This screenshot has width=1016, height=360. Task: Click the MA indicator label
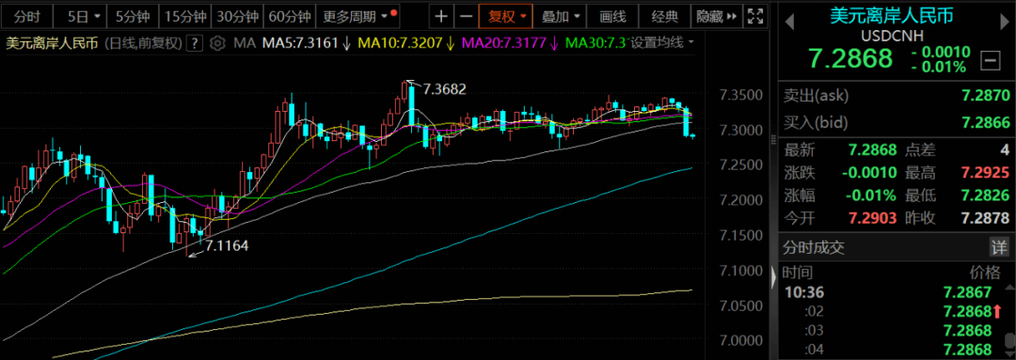(x=245, y=43)
